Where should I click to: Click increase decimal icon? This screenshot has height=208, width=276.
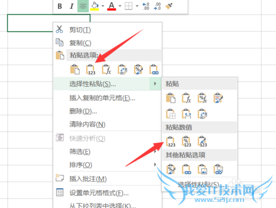(146, 6)
